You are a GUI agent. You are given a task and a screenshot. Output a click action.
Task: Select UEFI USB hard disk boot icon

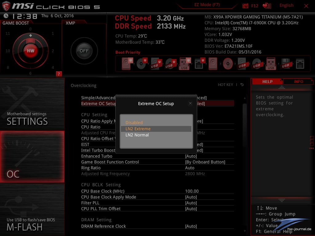pyautogui.click(x=156, y=64)
